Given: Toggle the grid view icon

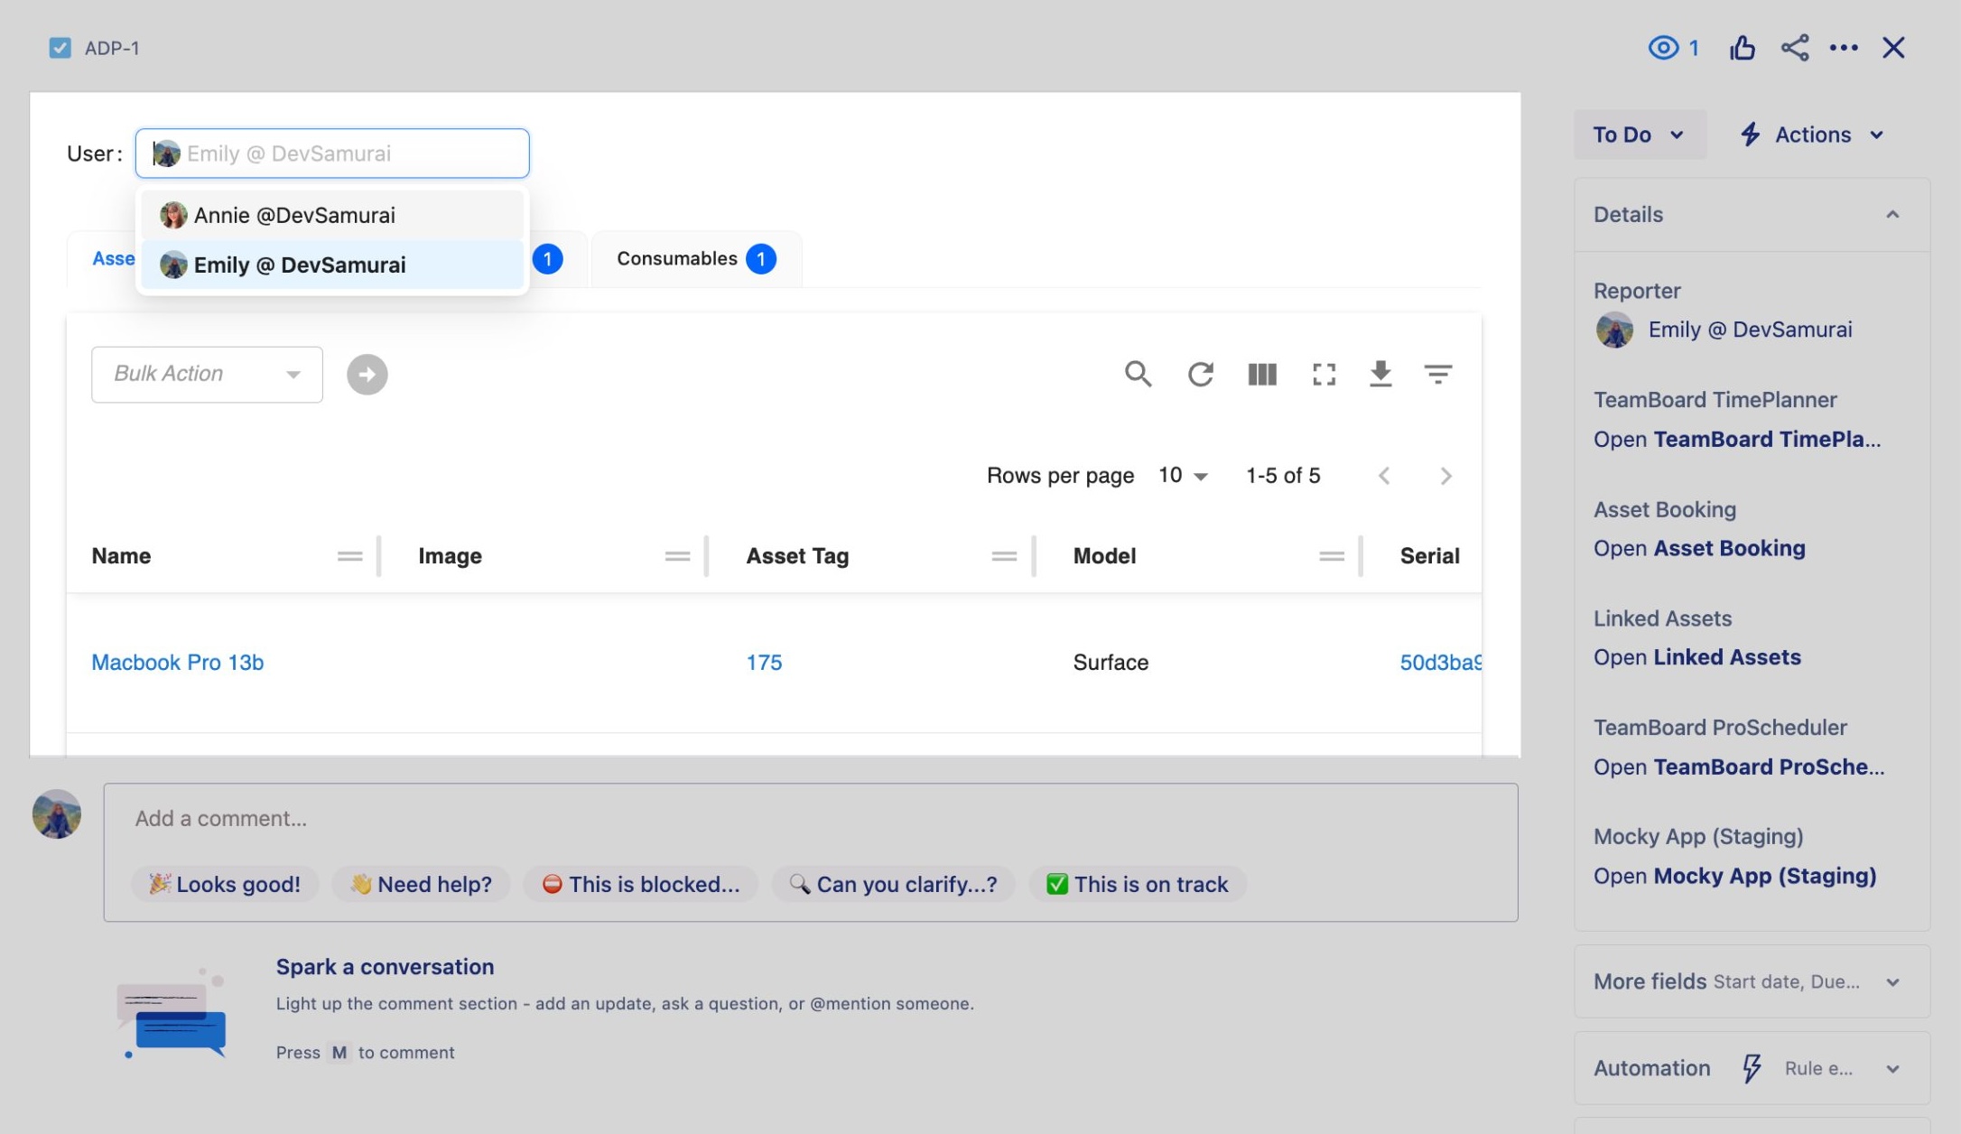Looking at the screenshot, I should click(x=1260, y=376).
